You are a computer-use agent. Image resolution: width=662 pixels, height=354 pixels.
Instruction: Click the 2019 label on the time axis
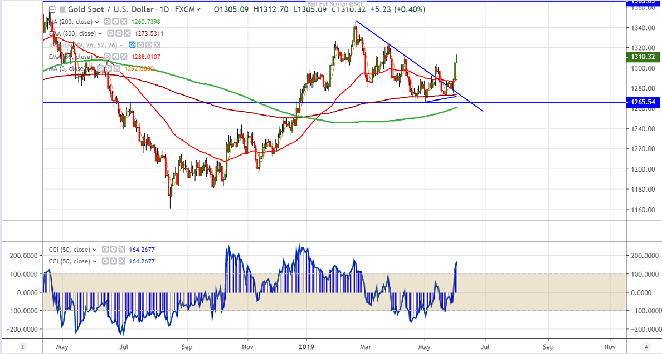[306, 347]
